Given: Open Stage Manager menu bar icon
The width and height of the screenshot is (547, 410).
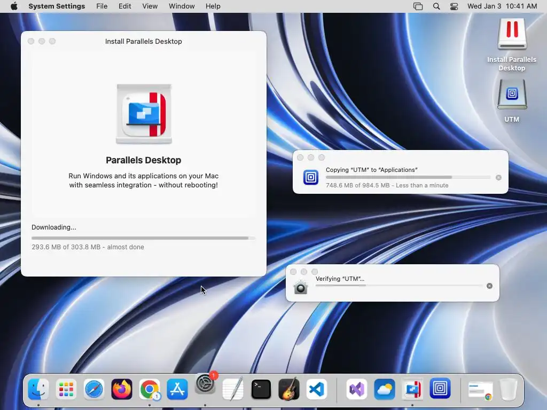Looking at the screenshot, I should coord(418,6).
